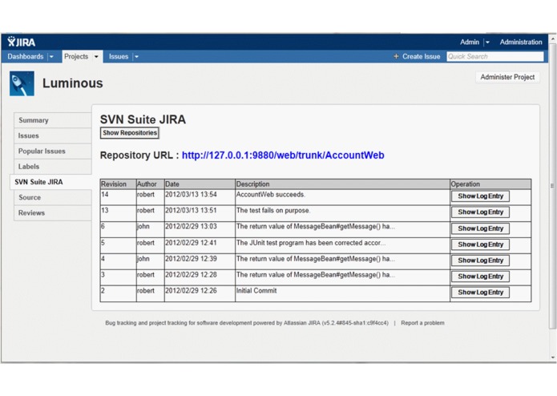Image resolution: width=557 pixels, height=396 pixels.
Task: Select the Labels sidebar tab
Action: click(53, 166)
